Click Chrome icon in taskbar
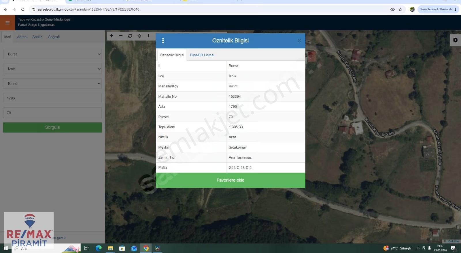 (146, 248)
